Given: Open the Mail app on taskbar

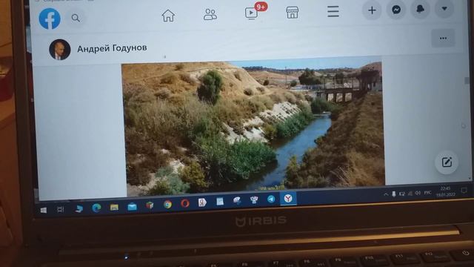Looking at the screenshot, I should 132,207.
